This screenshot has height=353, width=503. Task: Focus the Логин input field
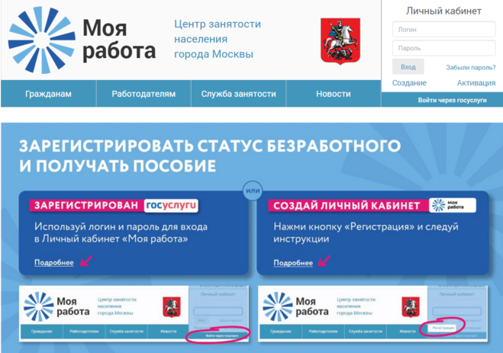(443, 30)
